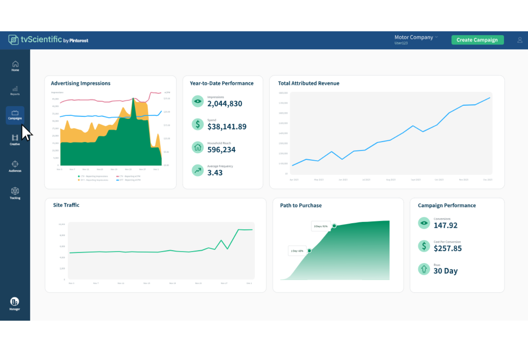Toggle CTV Reporting eCPM legend entry
The width and height of the screenshot is (528, 352).
(x=128, y=176)
